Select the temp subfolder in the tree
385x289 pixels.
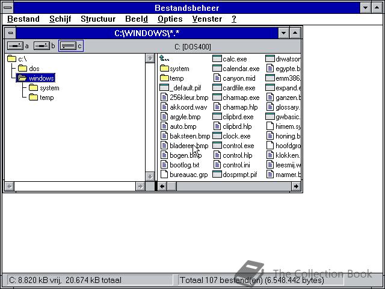point(42,98)
